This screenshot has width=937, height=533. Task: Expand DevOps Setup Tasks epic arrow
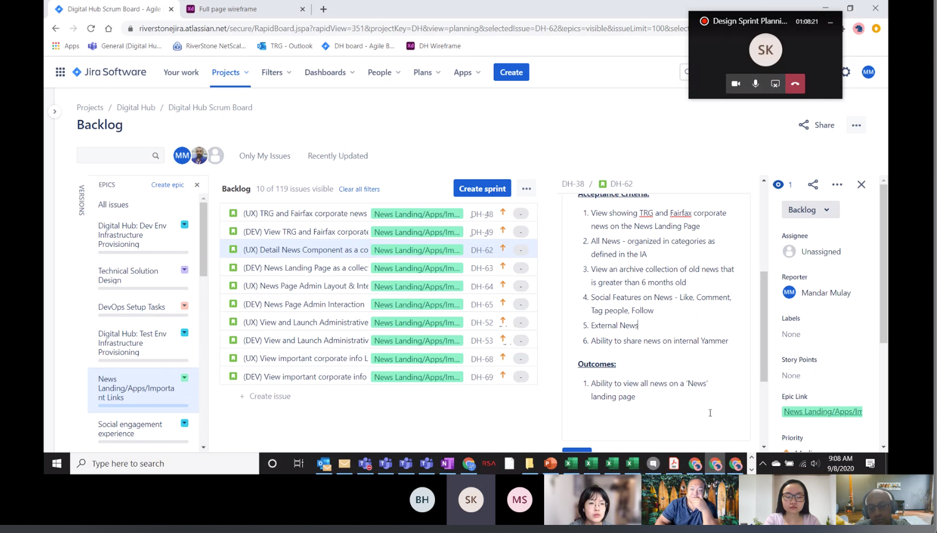[x=184, y=306]
